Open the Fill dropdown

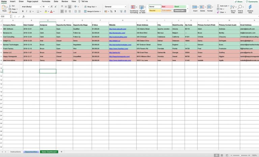(221, 9)
